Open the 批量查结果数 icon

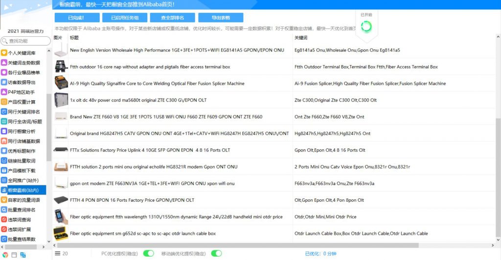tap(4, 239)
